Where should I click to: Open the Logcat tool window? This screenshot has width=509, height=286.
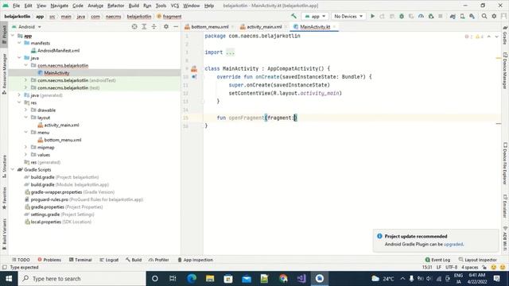[x=109, y=260]
